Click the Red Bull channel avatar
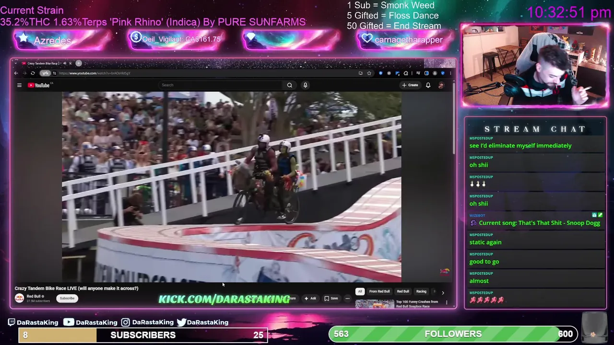Viewport: 614px width, 345px height. 19,299
